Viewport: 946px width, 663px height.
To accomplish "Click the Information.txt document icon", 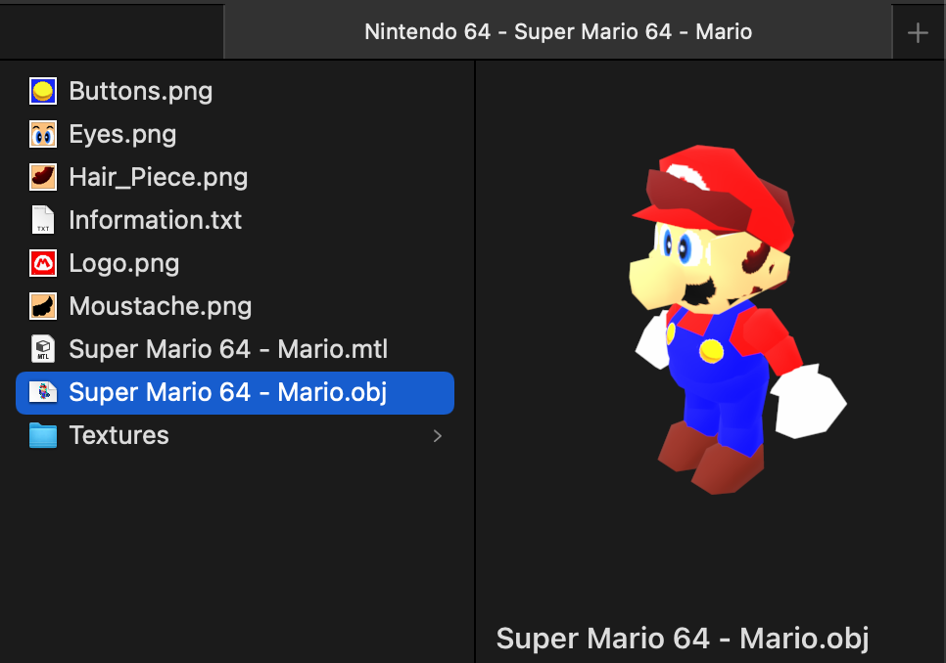I will [43, 220].
